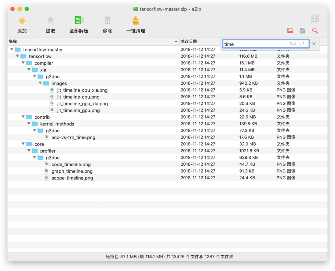Image resolution: width=335 pixels, height=271 pixels.
Task: Click the grid view icon top right
Action: pyautogui.click(x=314, y=18)
